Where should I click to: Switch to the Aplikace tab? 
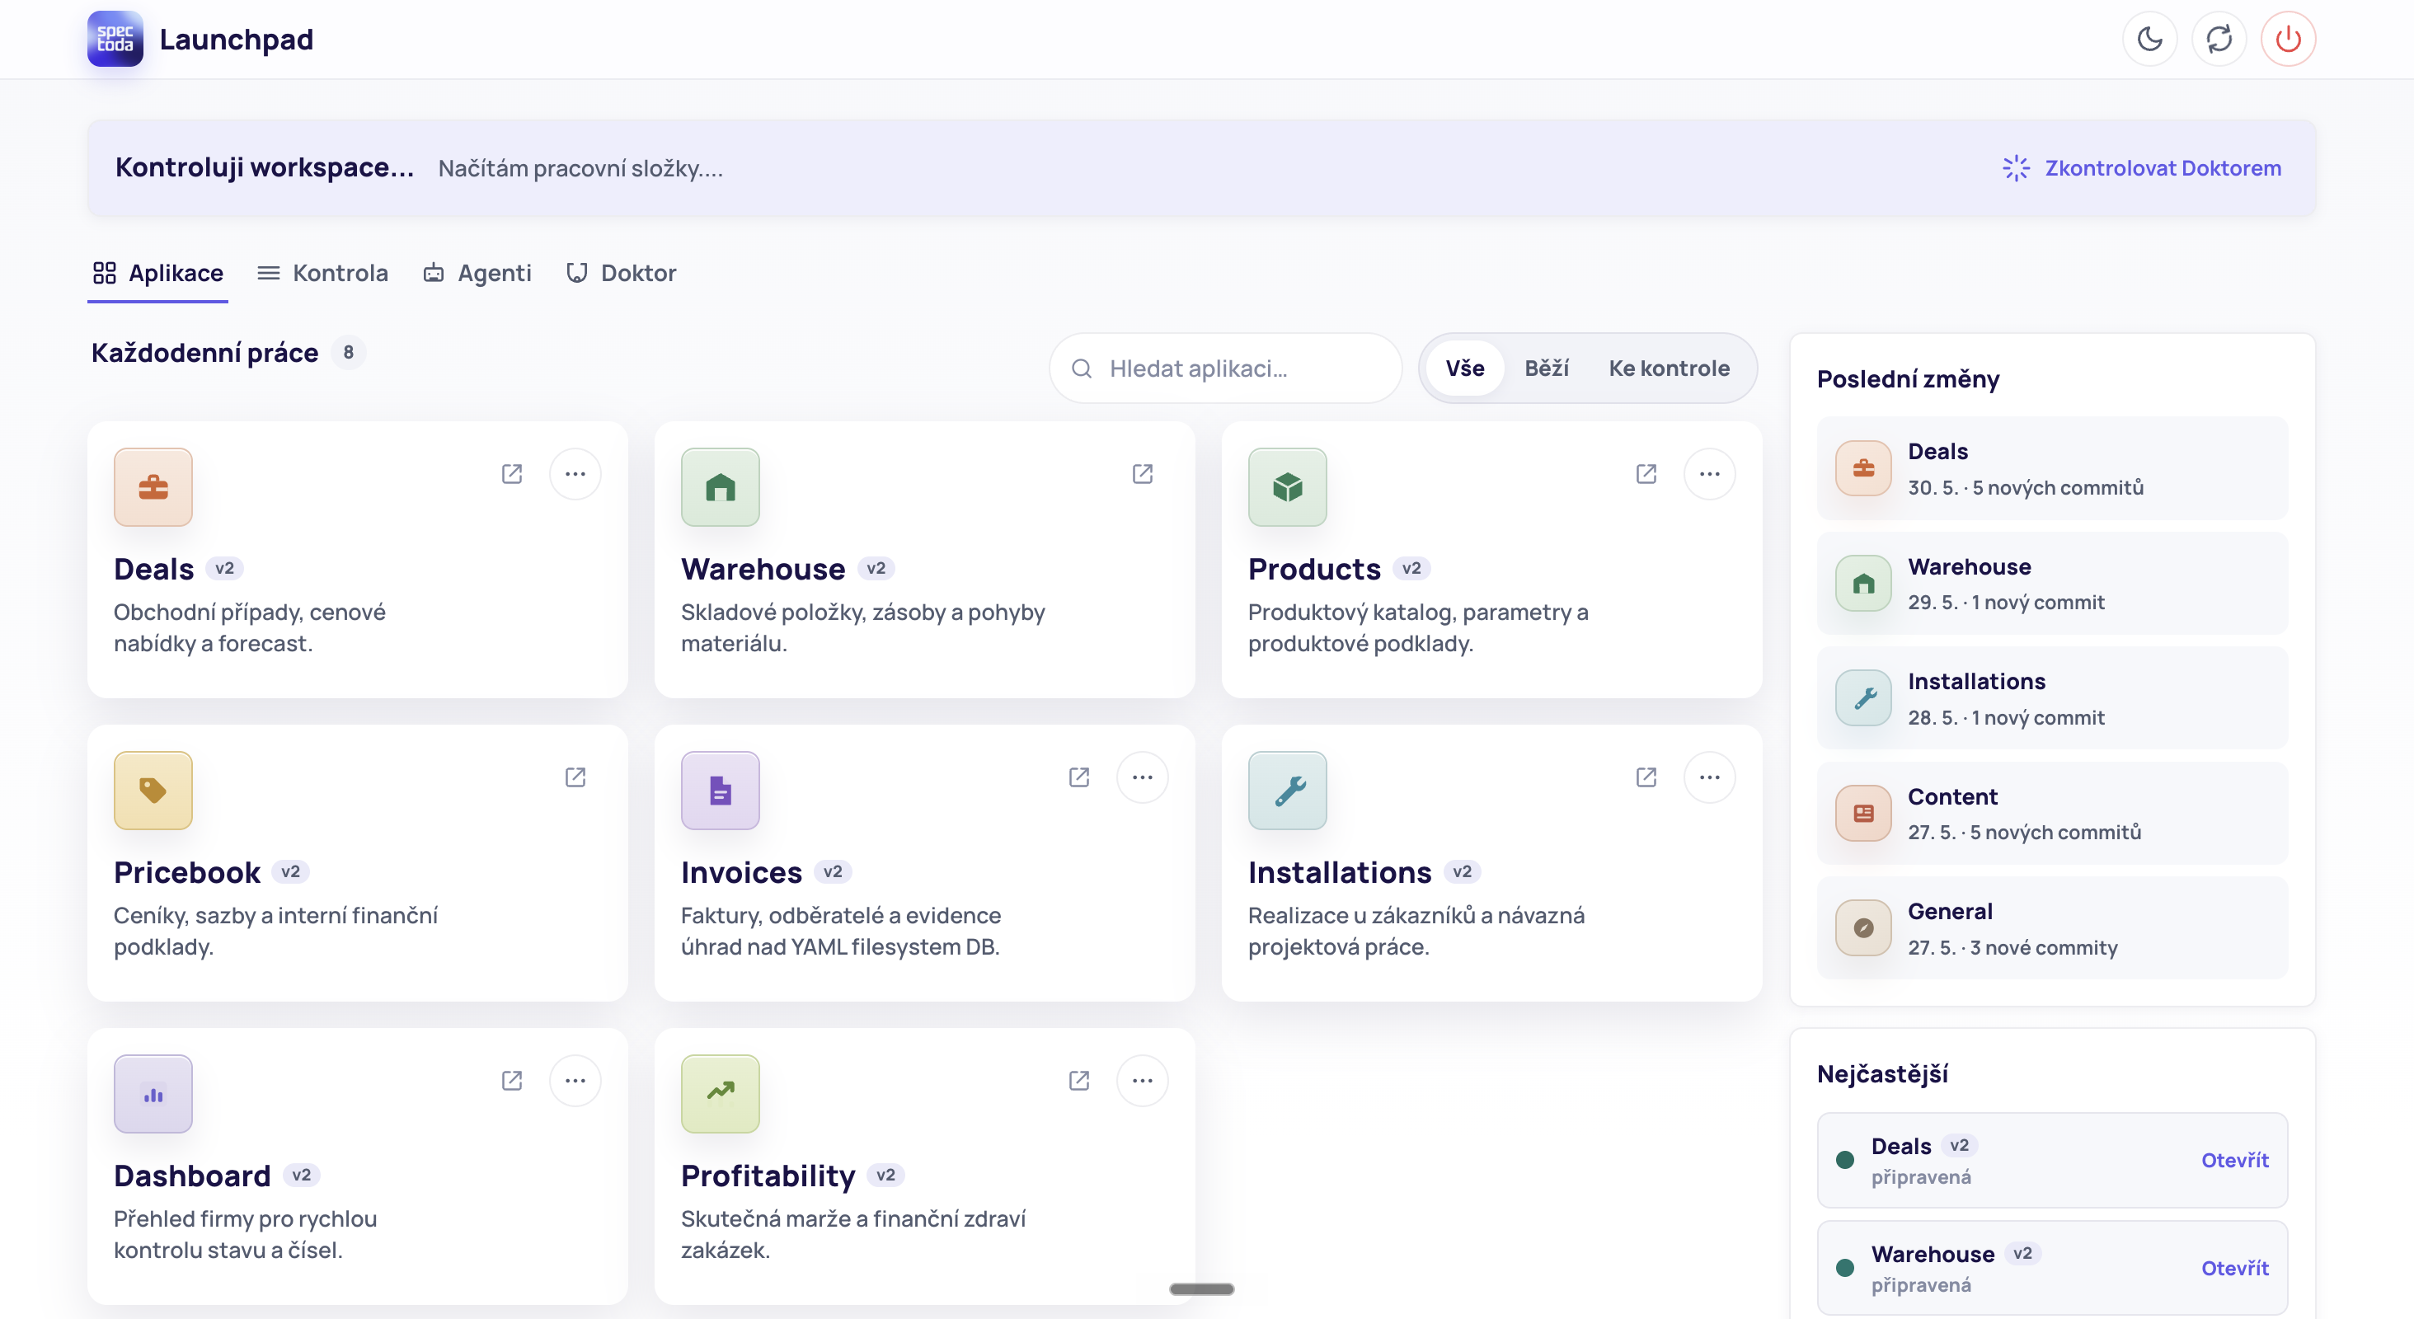(x=158, y=274)
